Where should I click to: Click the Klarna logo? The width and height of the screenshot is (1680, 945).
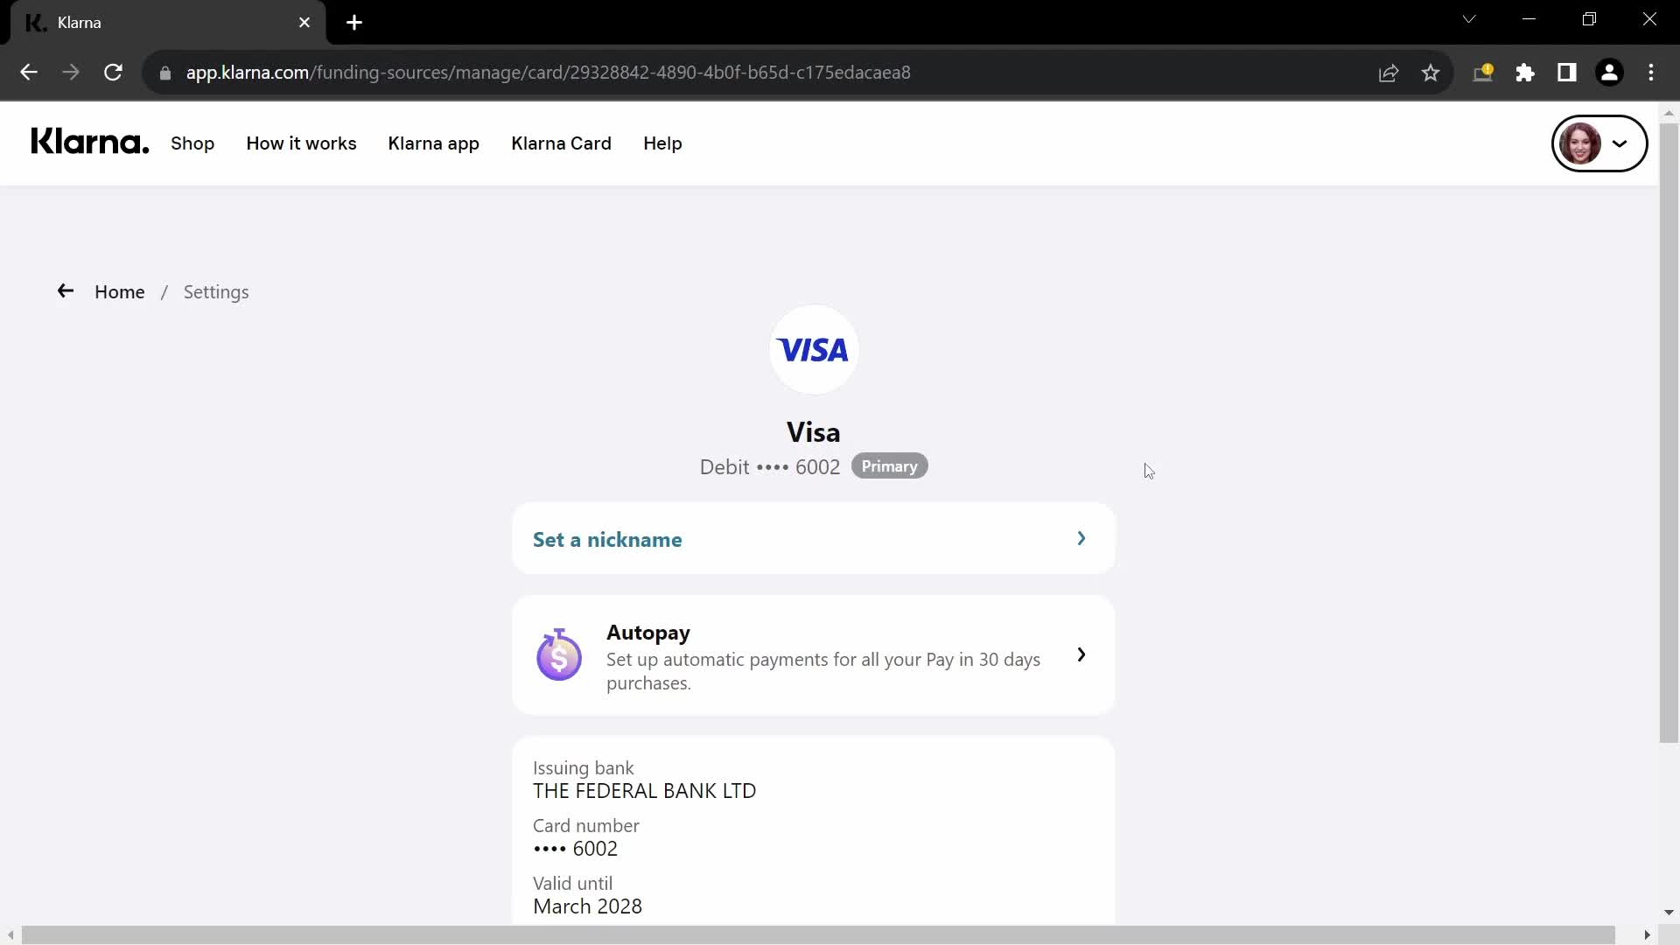[90, 142]
